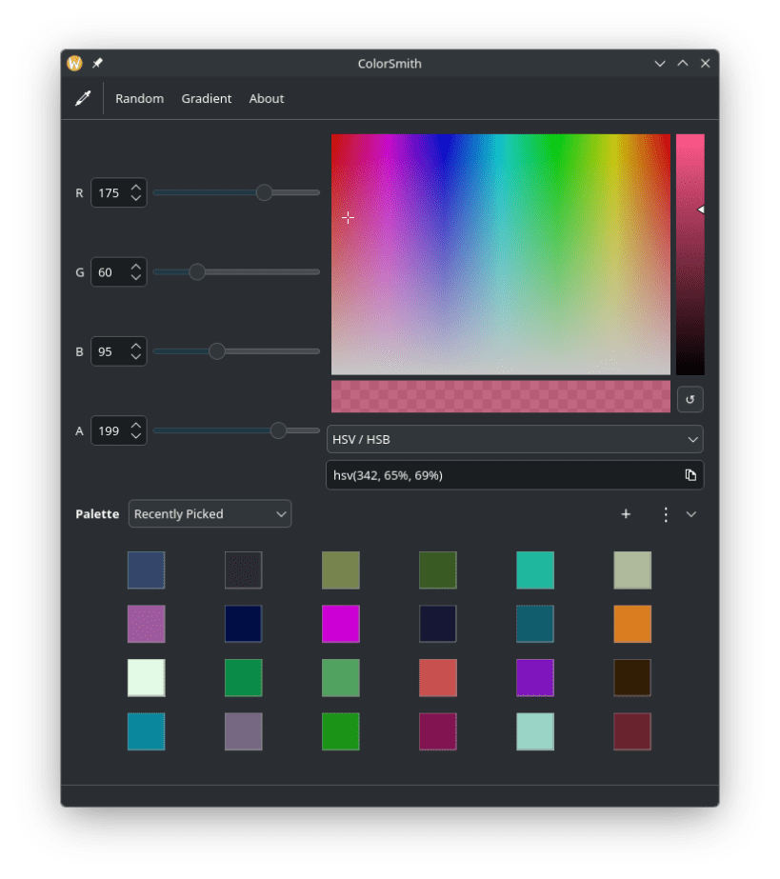
Task: Click the plus icon to add a palette color
Action: (x=626, y=513)
